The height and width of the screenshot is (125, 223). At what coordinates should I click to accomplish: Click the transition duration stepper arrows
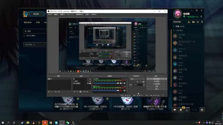pyautogui.click(x=144, y=85)
